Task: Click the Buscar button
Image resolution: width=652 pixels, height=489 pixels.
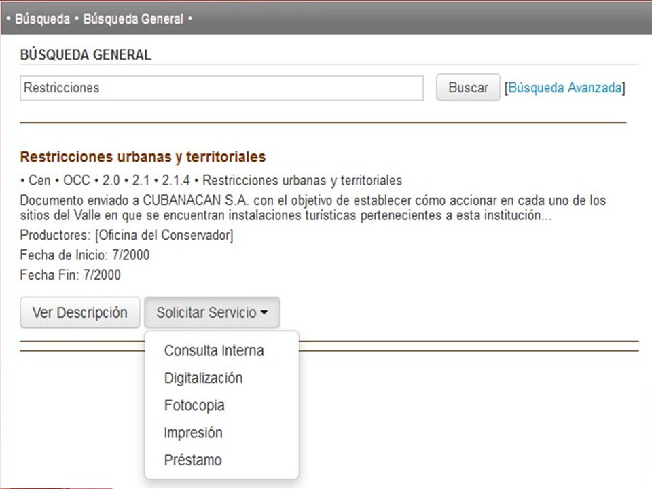Action: click(x=468, y=88)
